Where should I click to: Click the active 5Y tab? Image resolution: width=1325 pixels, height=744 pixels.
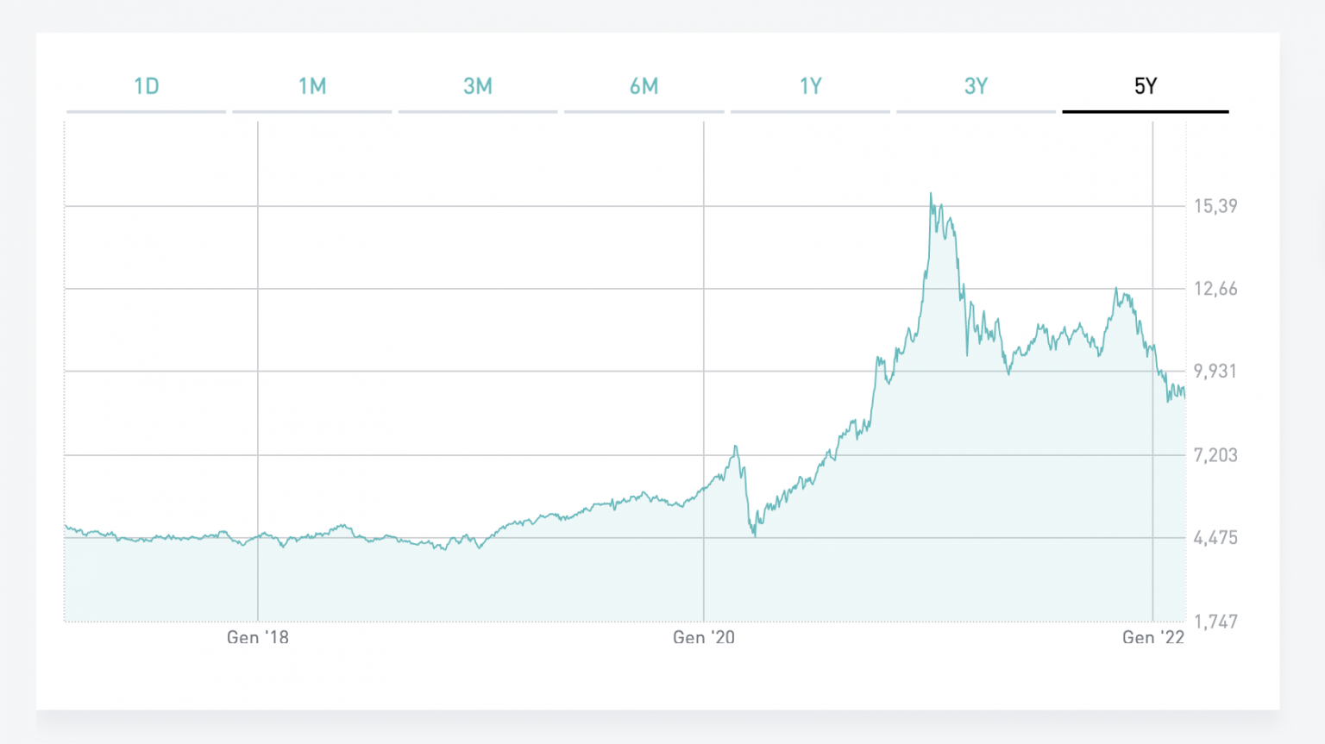coord(1145,86)
